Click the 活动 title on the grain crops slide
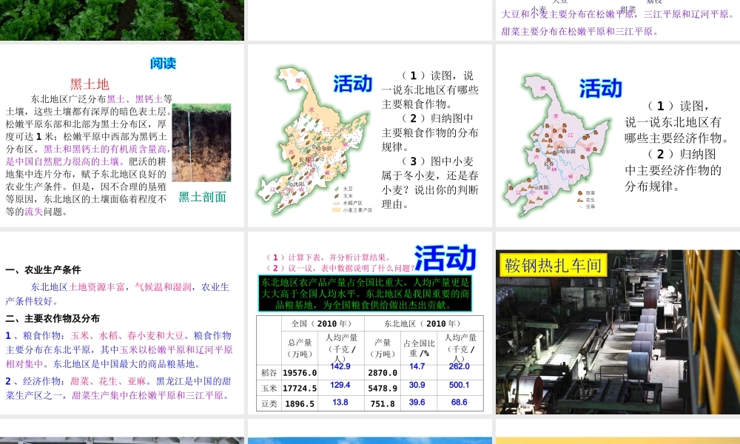740x444 pixels. pos(353,84)
